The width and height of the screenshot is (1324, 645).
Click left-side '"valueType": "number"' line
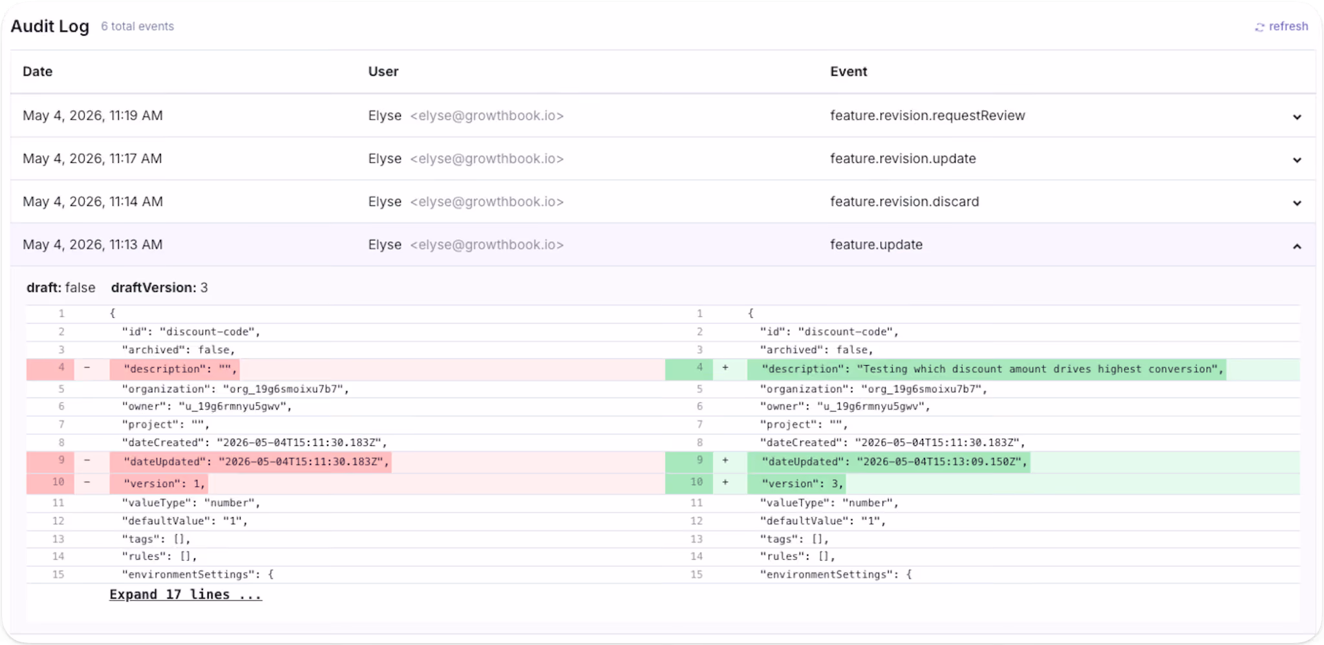[191, 503]
